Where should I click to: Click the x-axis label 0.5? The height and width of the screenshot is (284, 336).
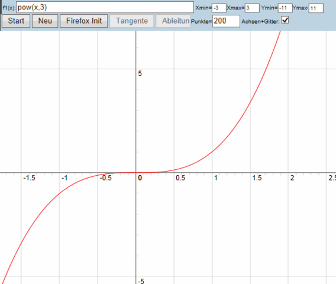pyautogui.click(x=180, y=178)
